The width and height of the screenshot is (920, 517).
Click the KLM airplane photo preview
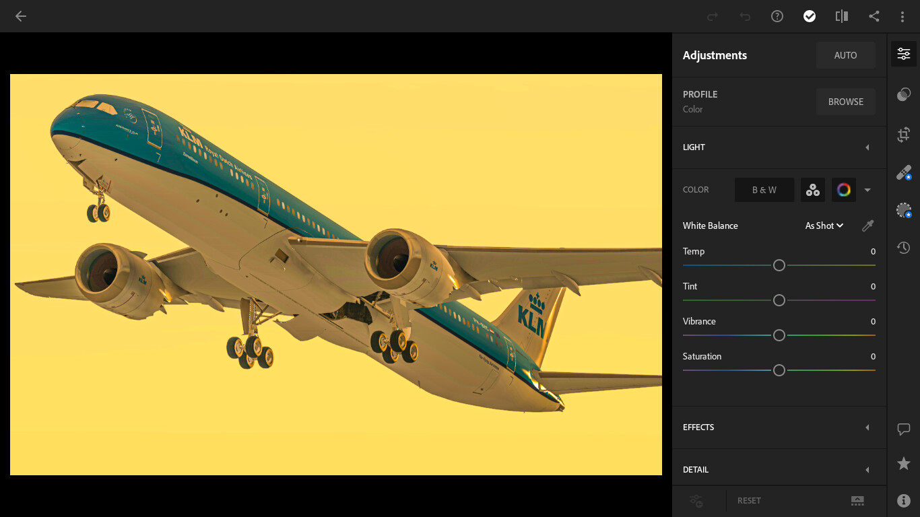(x=336, y=275)
